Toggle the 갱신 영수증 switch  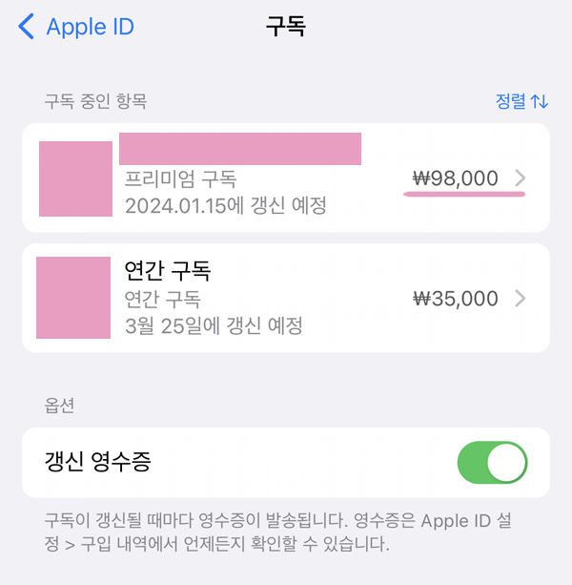(492, 463)
